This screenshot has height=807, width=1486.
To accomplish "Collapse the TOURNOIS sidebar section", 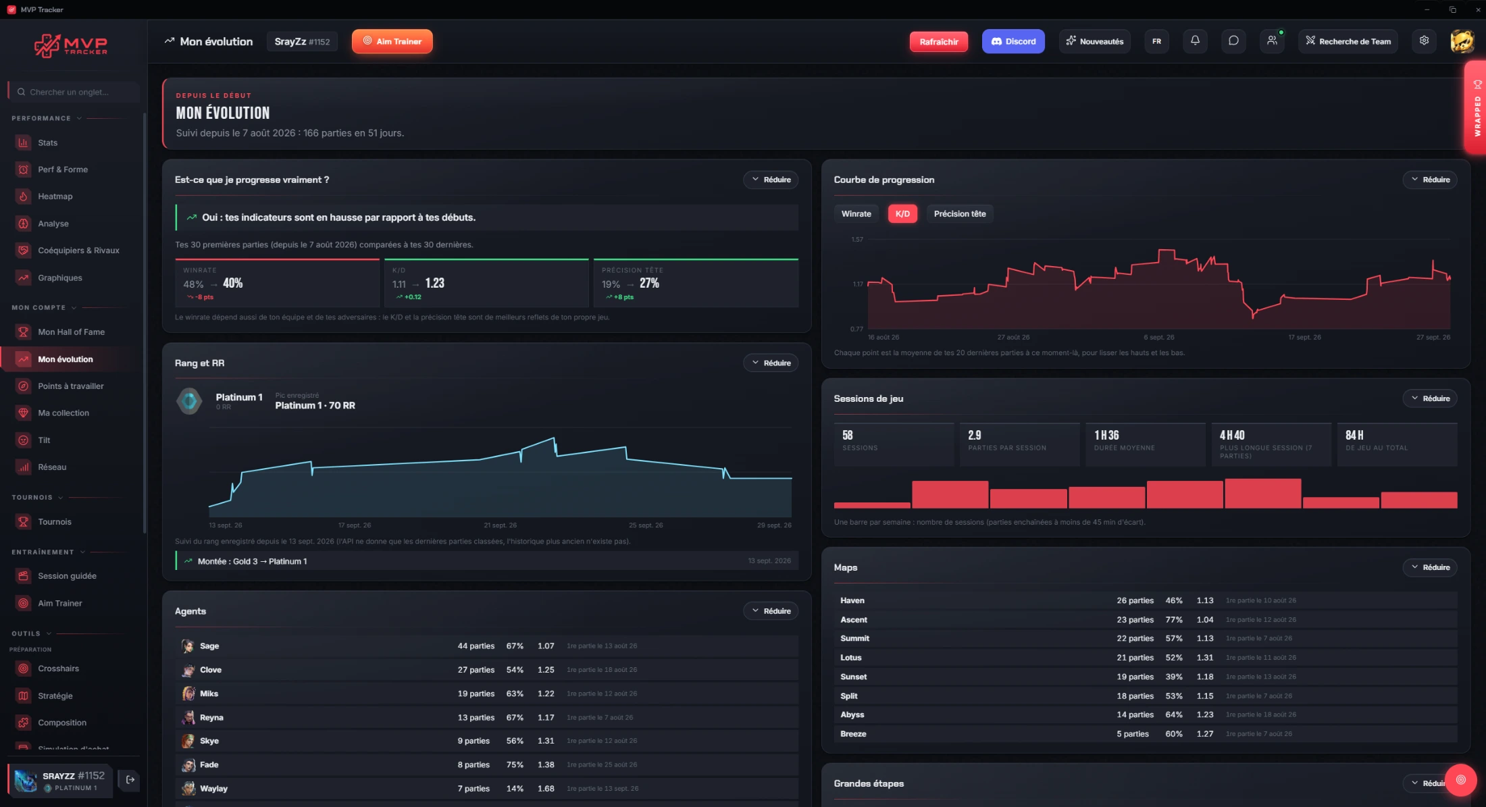I will (x=37, y=498).
